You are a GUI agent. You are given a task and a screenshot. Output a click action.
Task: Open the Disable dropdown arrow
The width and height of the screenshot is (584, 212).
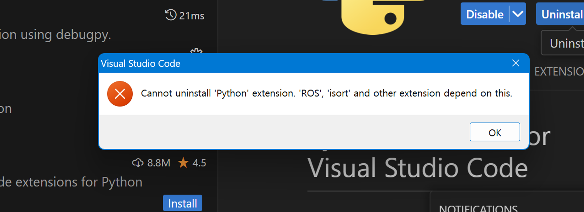[x=518, y=14]
